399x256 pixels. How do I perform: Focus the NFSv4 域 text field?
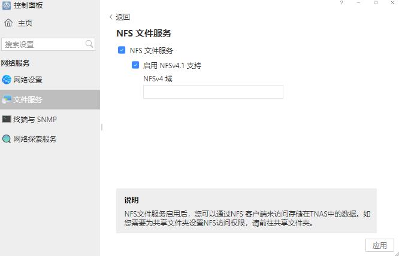coord(213,92)
